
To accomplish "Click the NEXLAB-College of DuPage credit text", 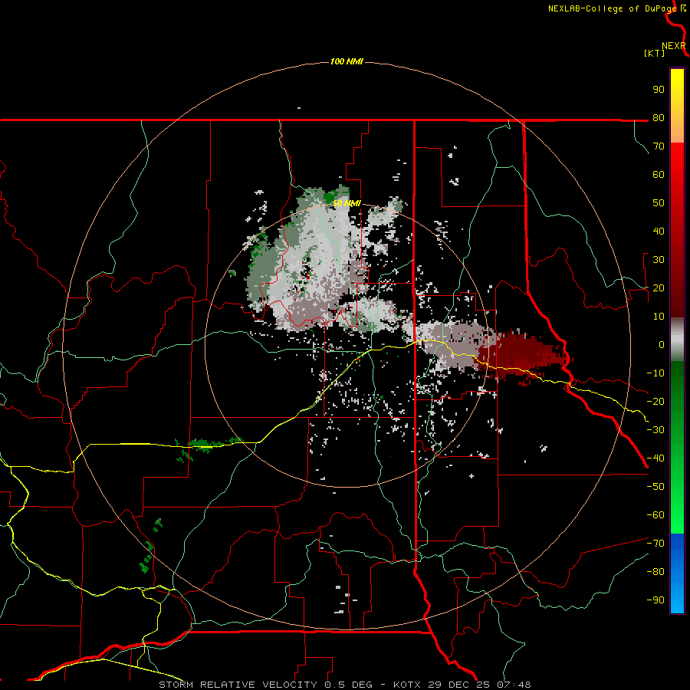I will pos(612,8).
